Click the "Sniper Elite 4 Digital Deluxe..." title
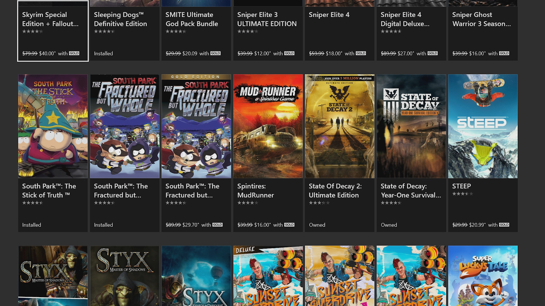545x306 pixels. [405, 19]
